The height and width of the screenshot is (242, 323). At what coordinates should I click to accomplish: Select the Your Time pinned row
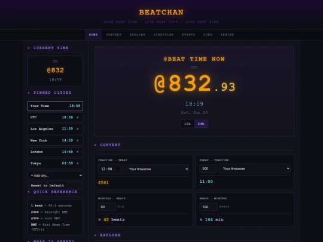click(x=56, y=106)
